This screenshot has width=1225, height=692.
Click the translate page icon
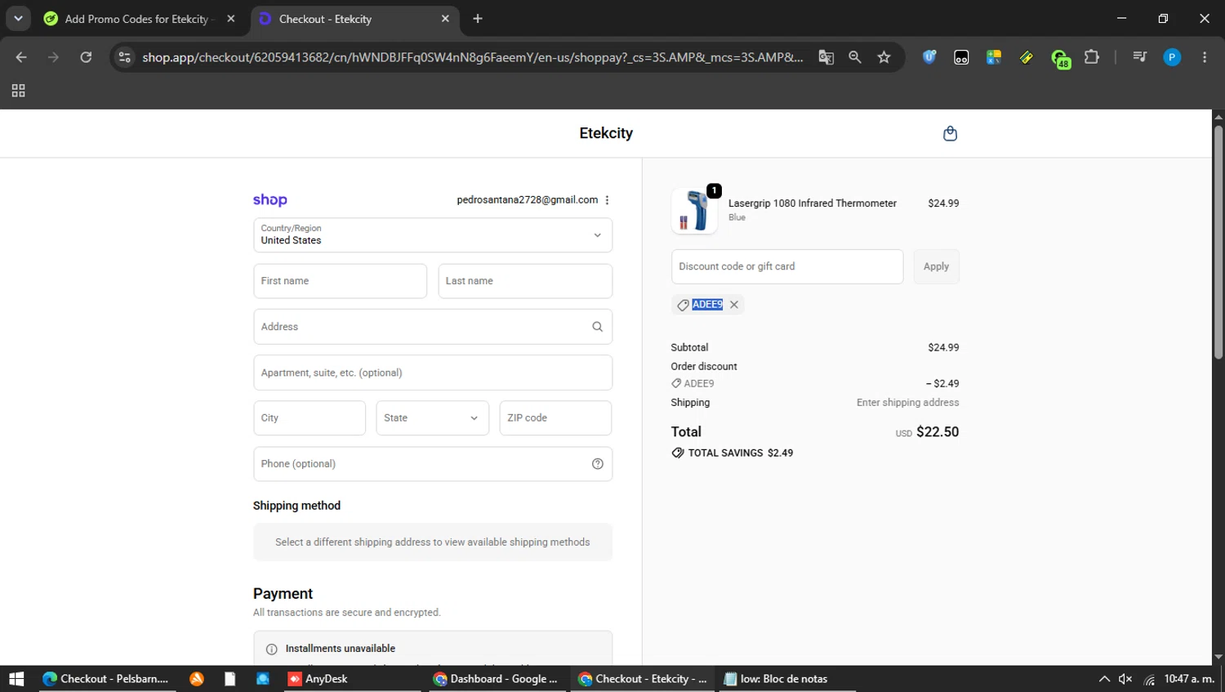coord(826,57)
